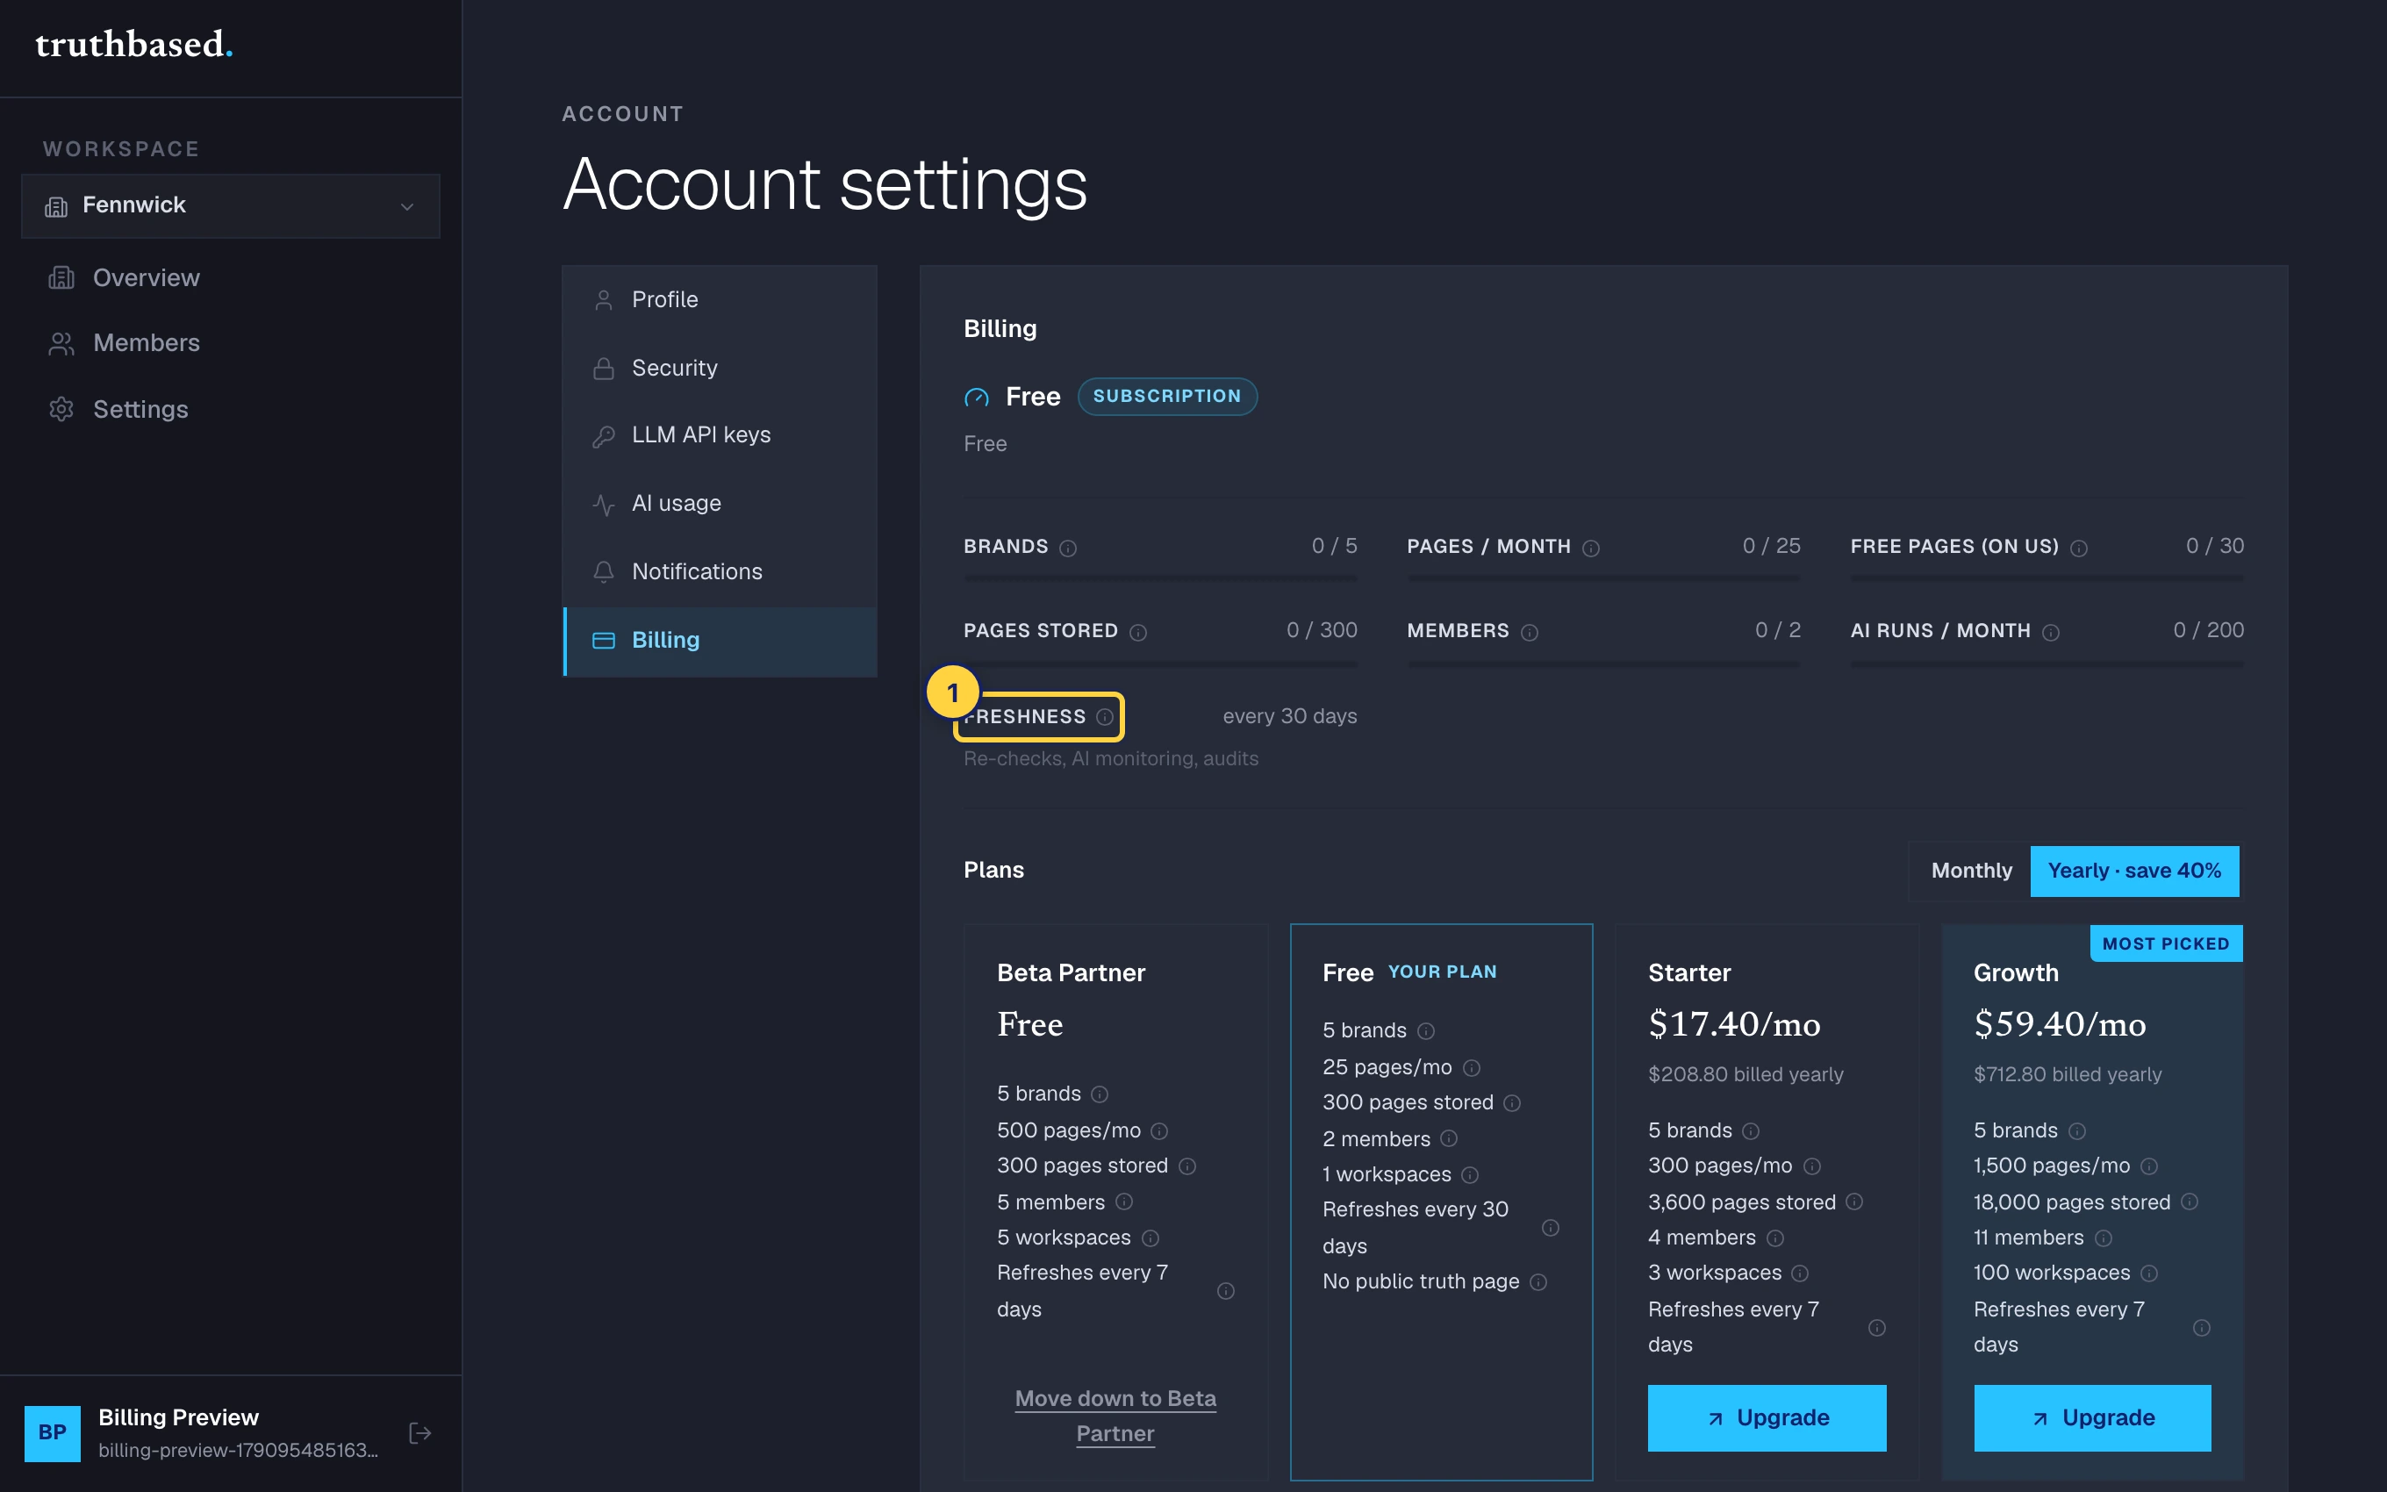Click the "$712.80 billed yearly" text

coord(2068,1074)
